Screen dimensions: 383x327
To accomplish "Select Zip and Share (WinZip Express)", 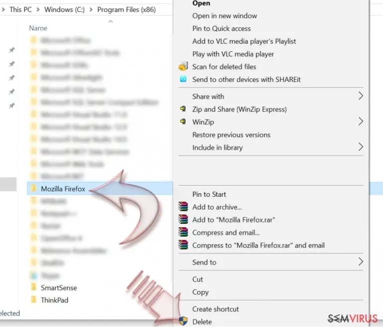I will pyautogui.click(x=239, y=109).
